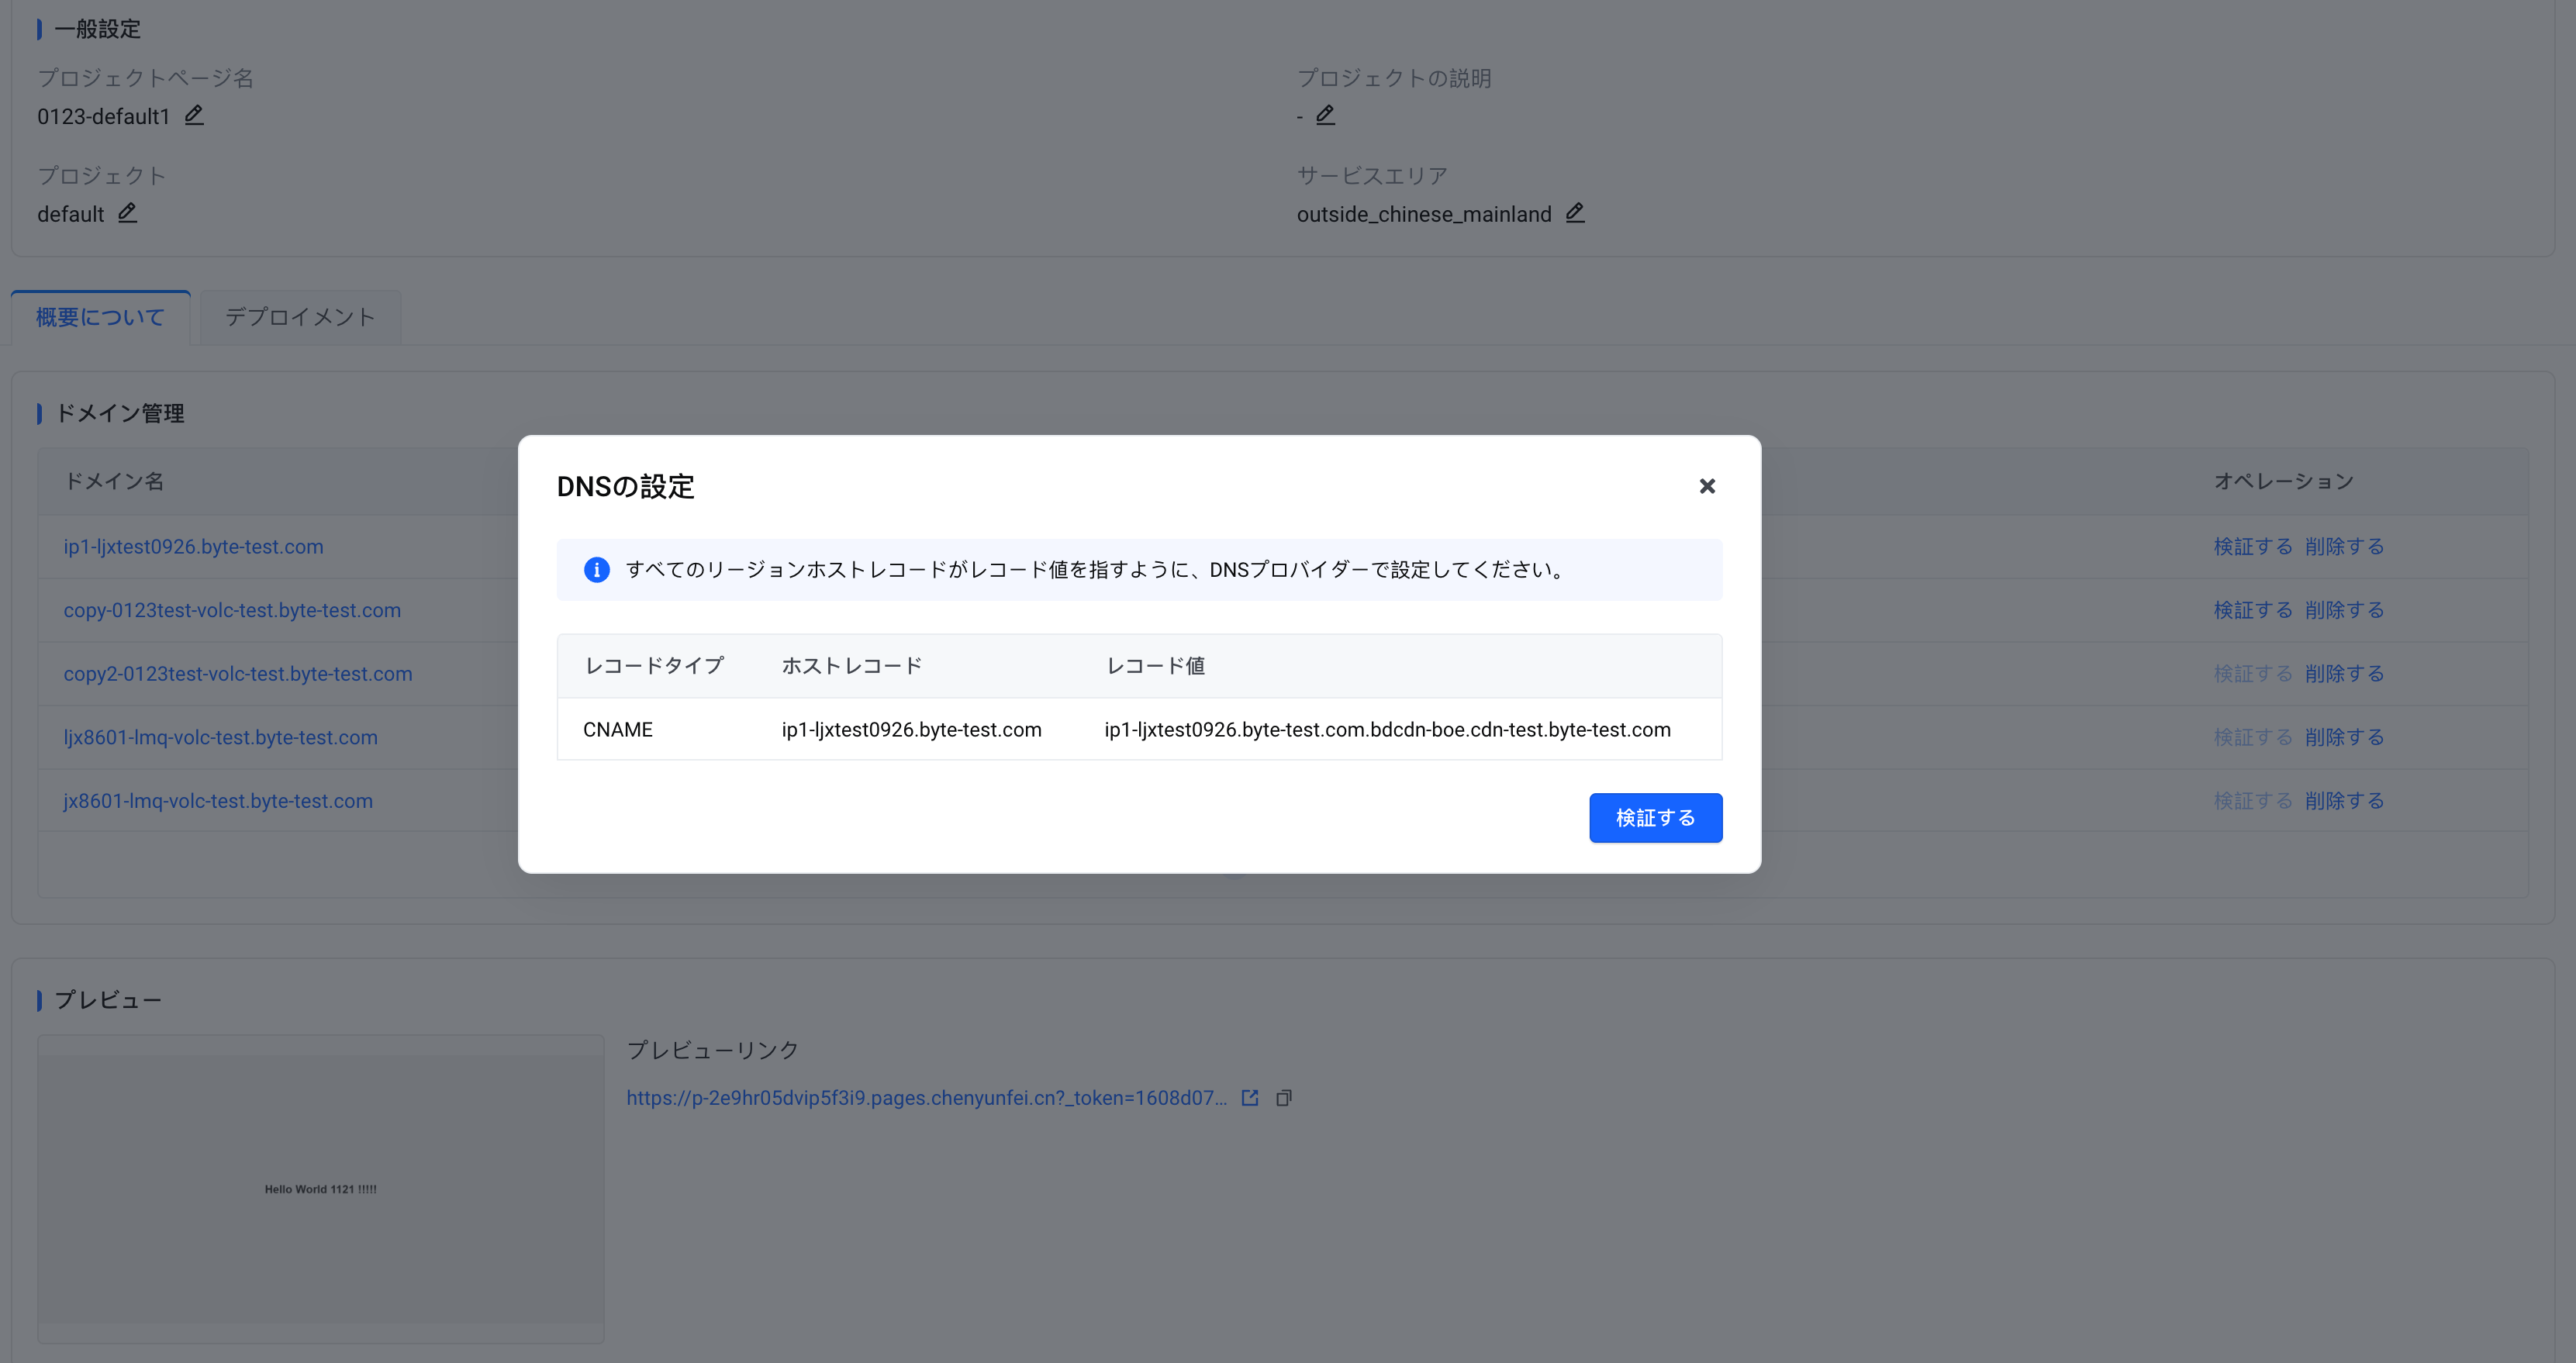Close the DNS settings dialog

point(1707,486)
